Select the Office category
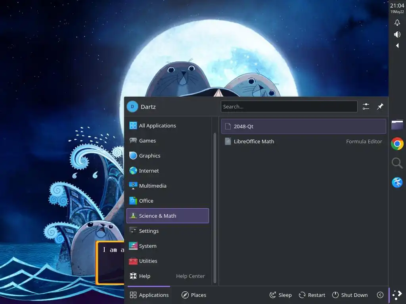The height and width of the screenshot is (304, 406). tap(168, 201)
